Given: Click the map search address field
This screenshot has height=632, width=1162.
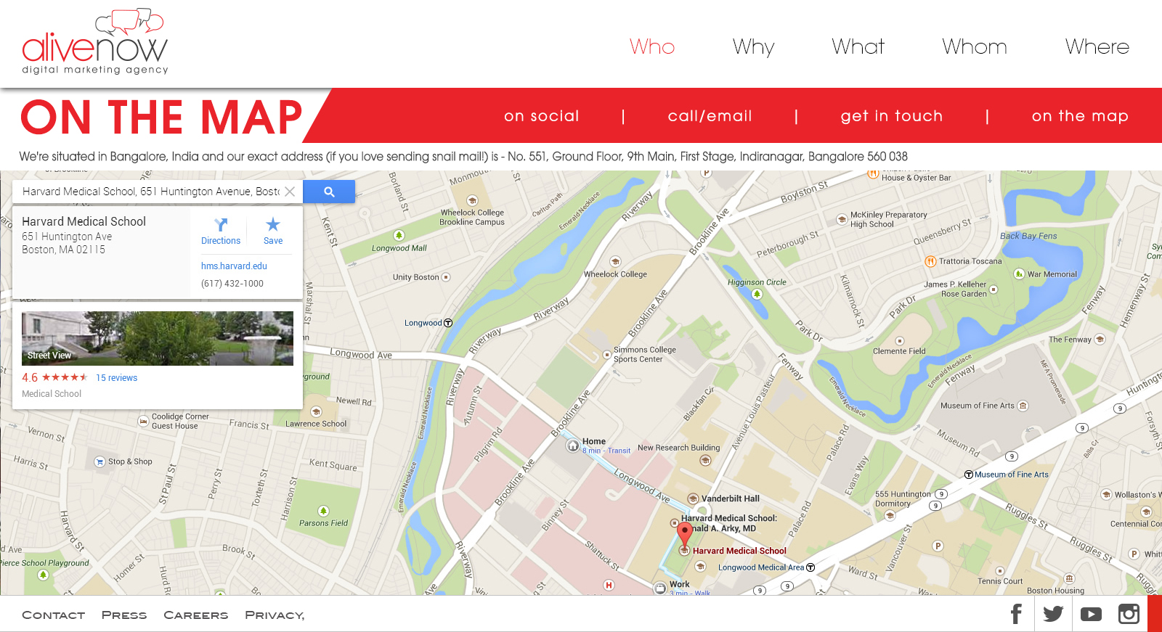Looking at the screenshot, I should click(x=151, y=192).
